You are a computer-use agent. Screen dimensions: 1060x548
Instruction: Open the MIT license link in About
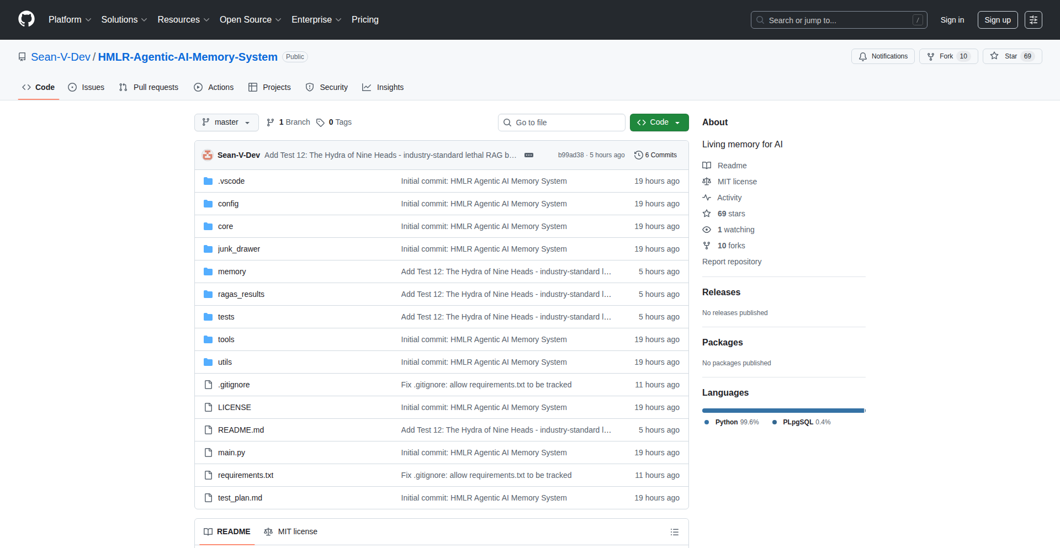click(736, 182)
